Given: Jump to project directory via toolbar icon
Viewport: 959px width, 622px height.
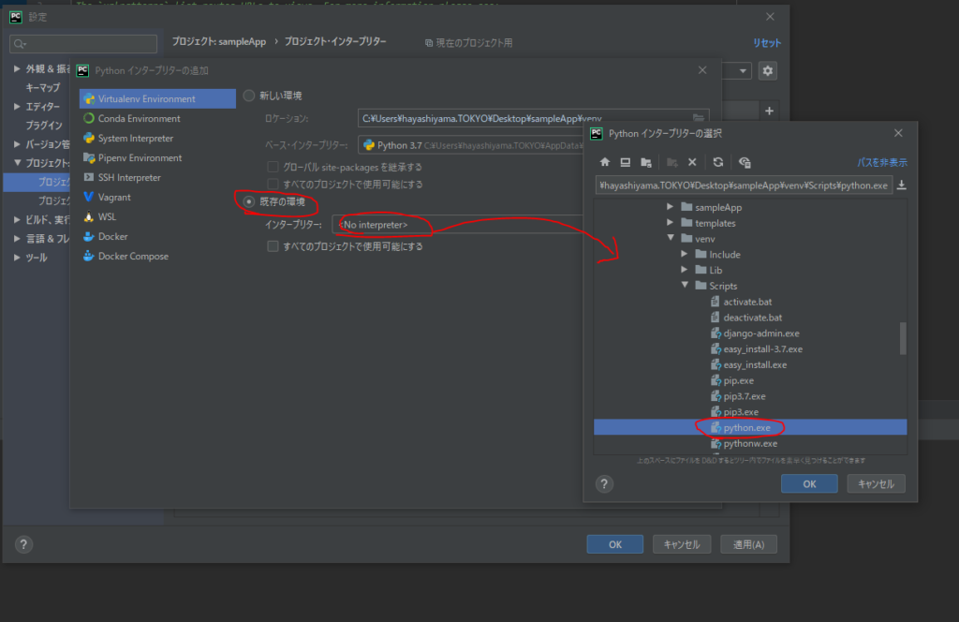Looking at the screenshot, I should 646,162.
